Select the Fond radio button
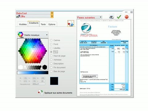The width and height of the screenshot is (148, 111). pyautogui.click(x=51, y=44)
